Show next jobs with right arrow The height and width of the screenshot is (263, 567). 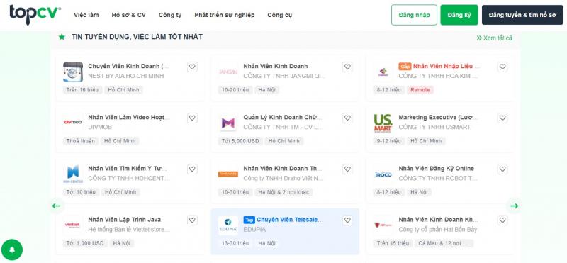tap(515, 206)
